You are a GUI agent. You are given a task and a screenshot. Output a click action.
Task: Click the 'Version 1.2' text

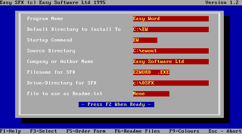coord(222,3)
